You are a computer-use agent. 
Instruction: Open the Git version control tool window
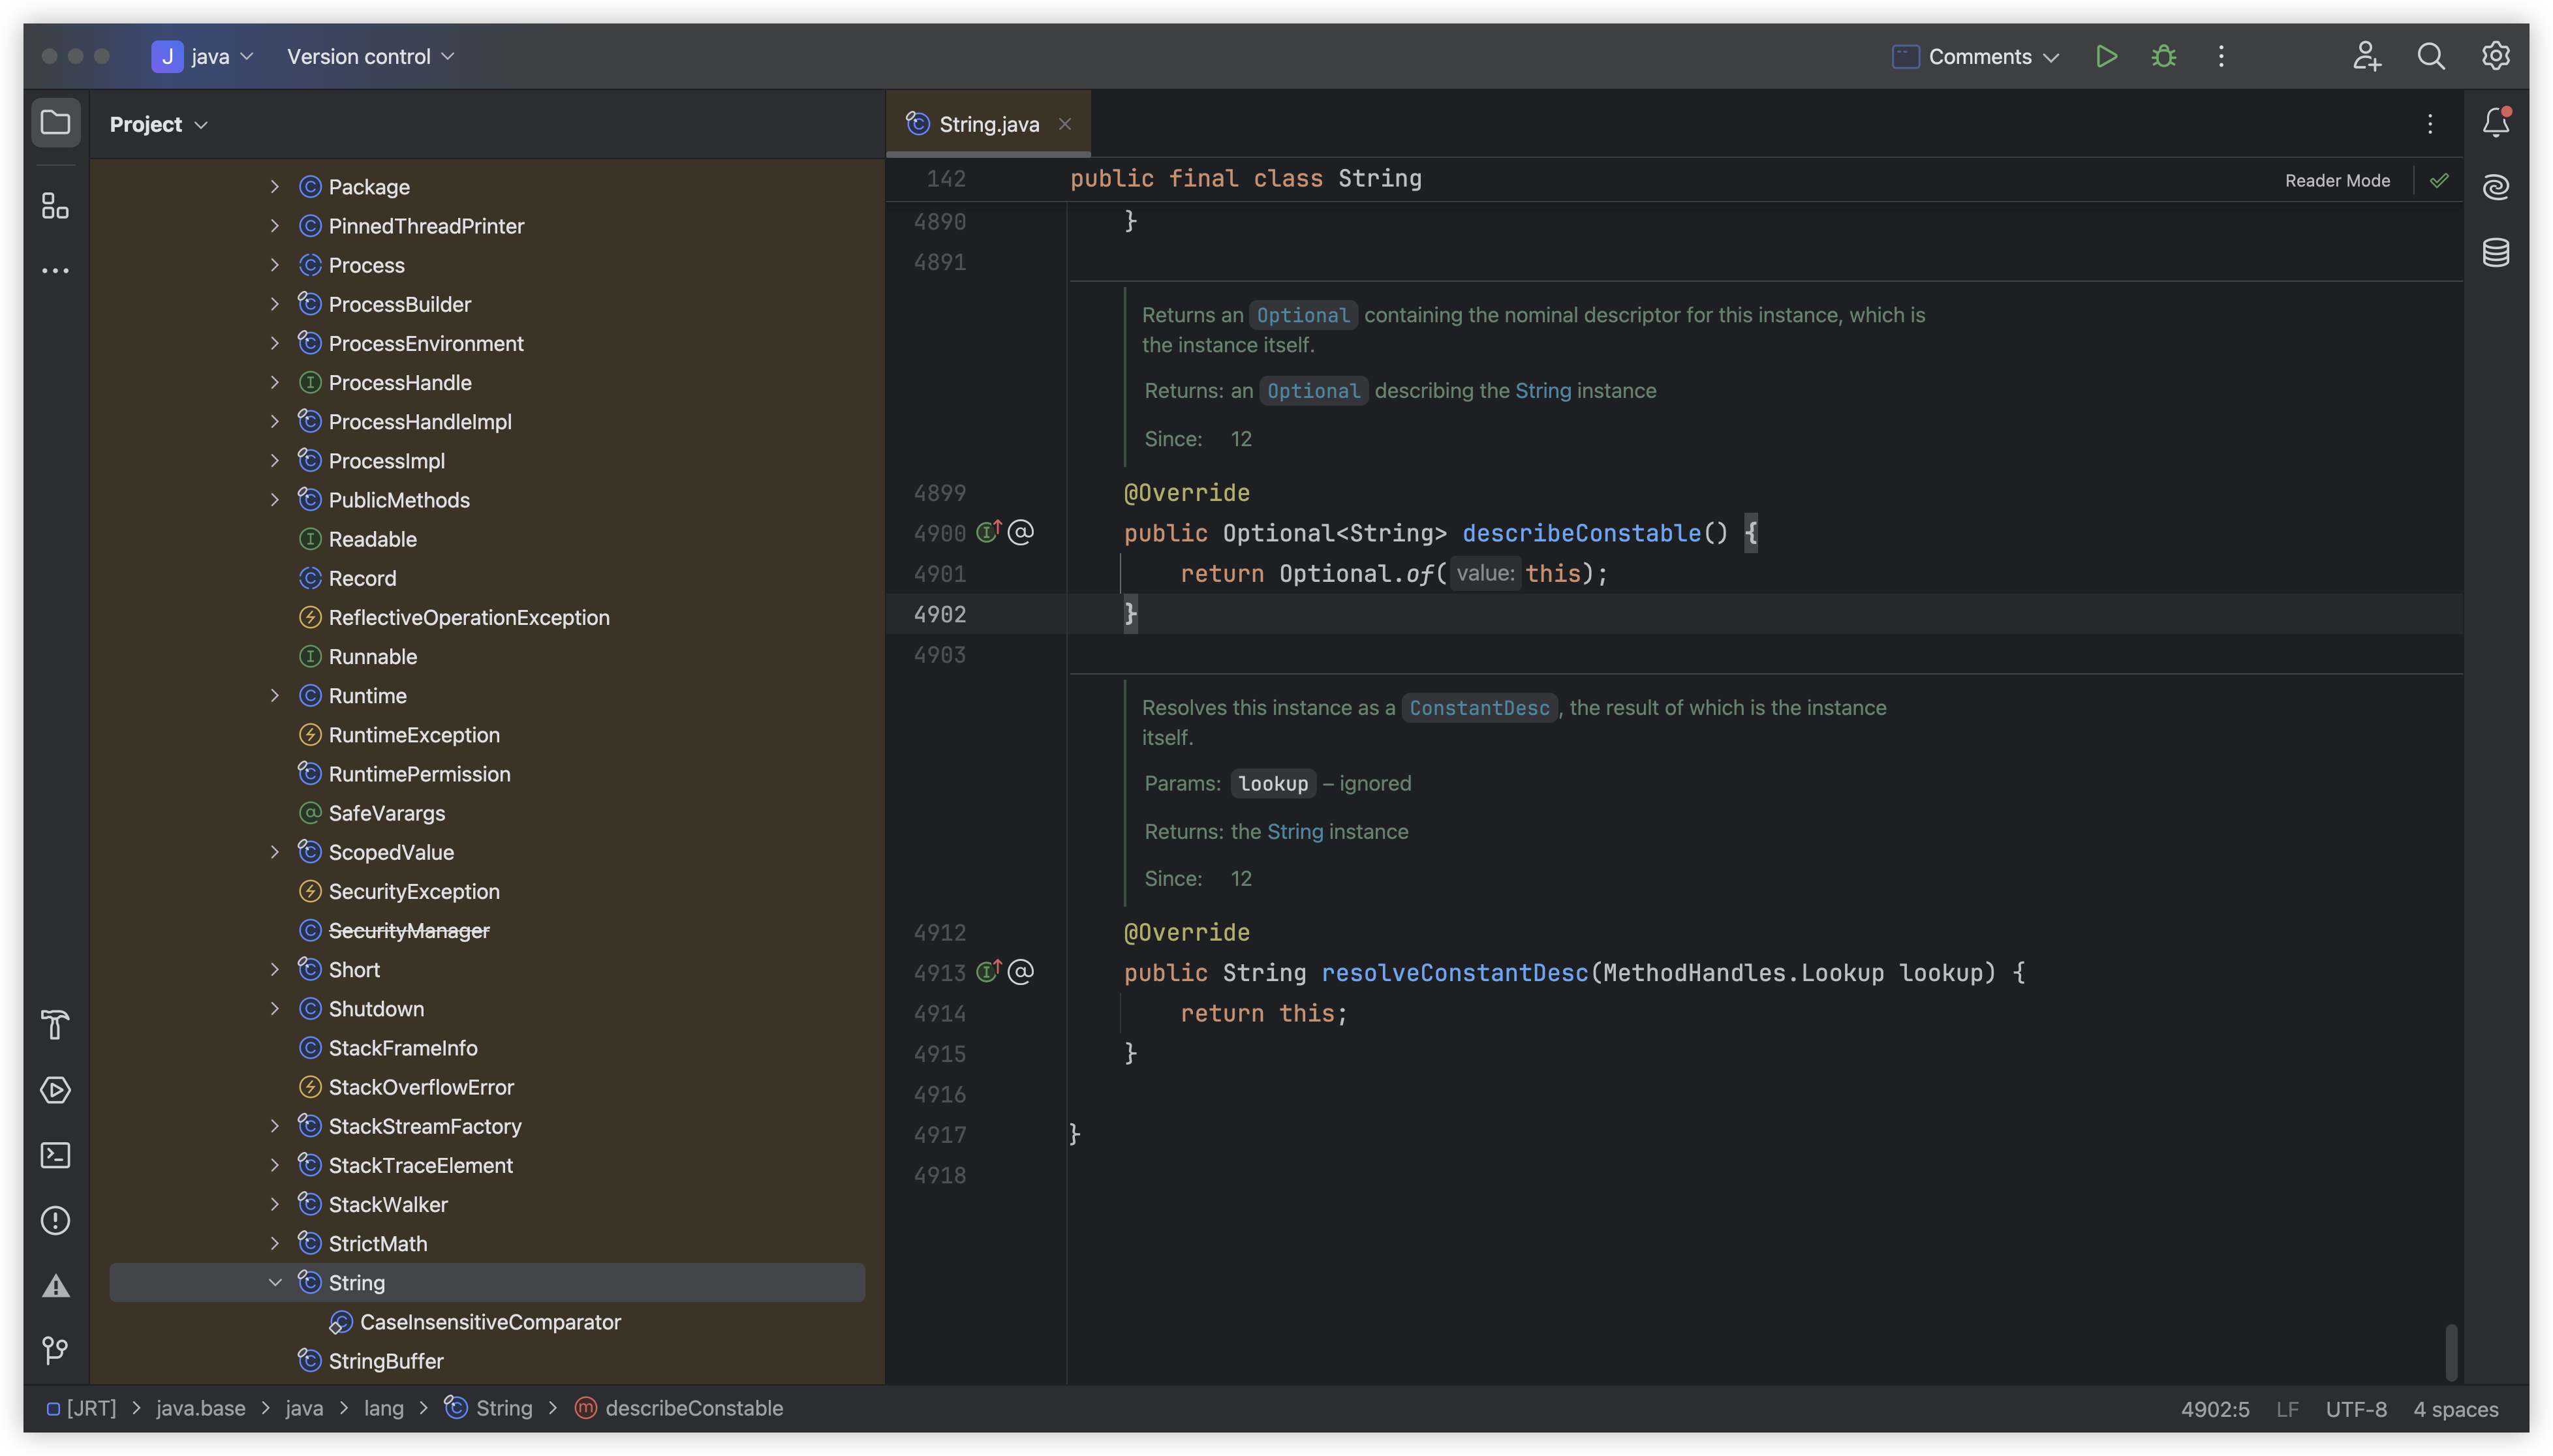coord(55,1350)
